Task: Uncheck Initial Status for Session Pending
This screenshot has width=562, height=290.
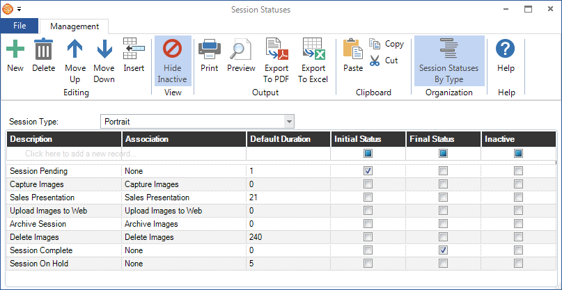Action: 368,171
